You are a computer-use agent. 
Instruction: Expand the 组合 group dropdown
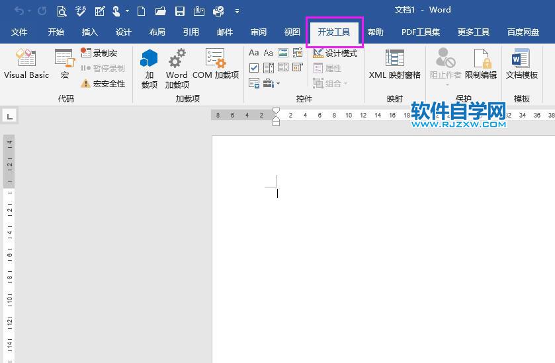point(345,84)
